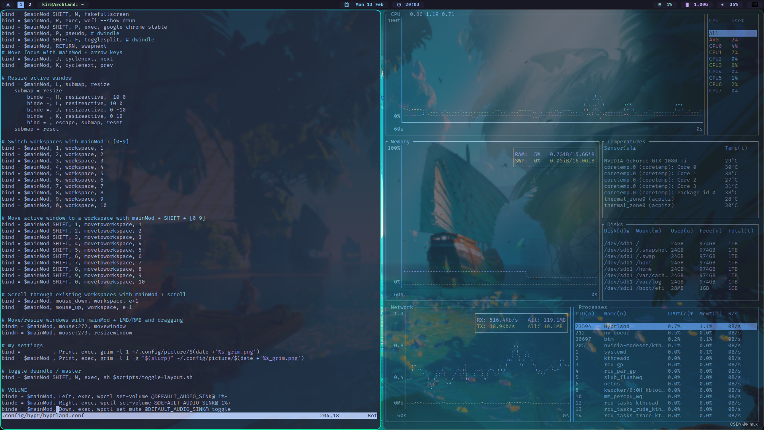Click the date Mon 13 Feb

(x=369, y=5)
